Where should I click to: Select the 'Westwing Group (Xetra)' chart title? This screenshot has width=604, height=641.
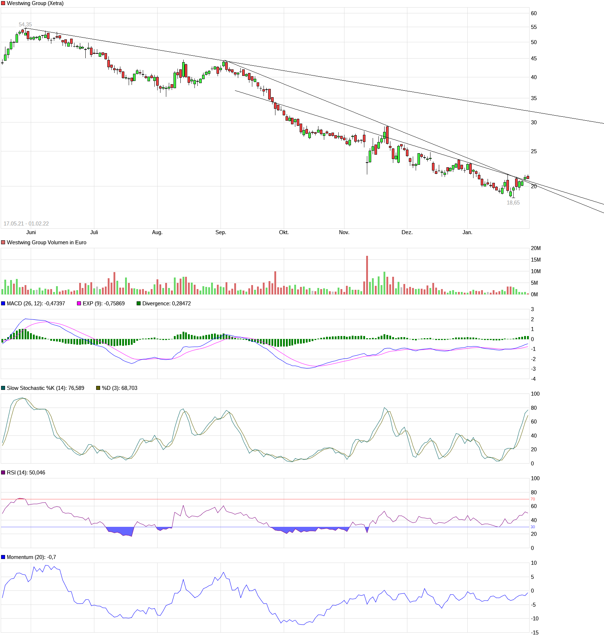[35, 3]
